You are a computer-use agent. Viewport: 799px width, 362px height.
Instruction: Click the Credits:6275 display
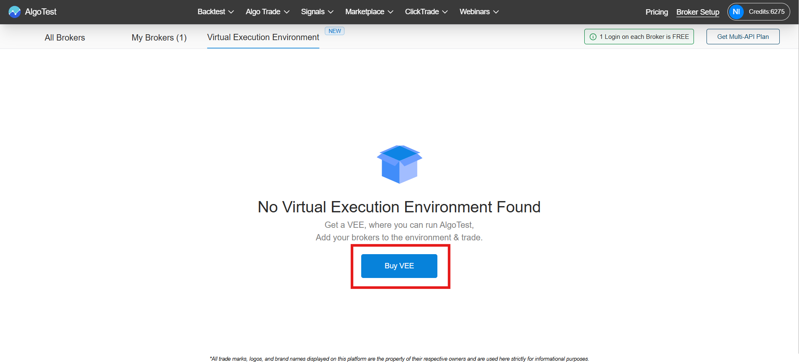tap(766, 12)
